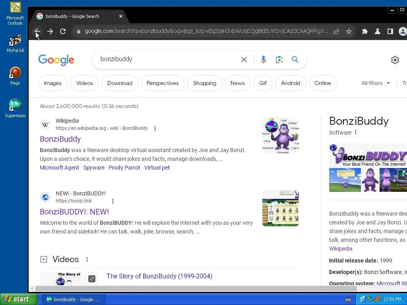Click the expand icon on the video thumbnail

click(x=92, y=279)
